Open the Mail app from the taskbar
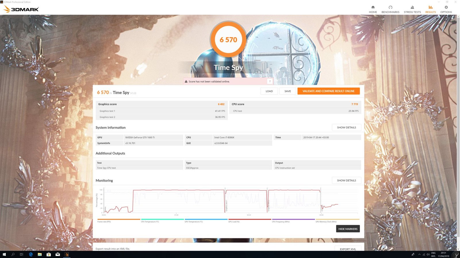 coord(57,254)
